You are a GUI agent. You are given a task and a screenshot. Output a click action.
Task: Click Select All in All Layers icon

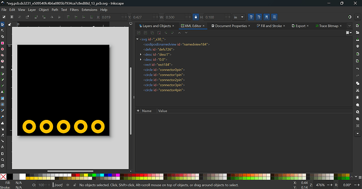click(x=12, y=17)
